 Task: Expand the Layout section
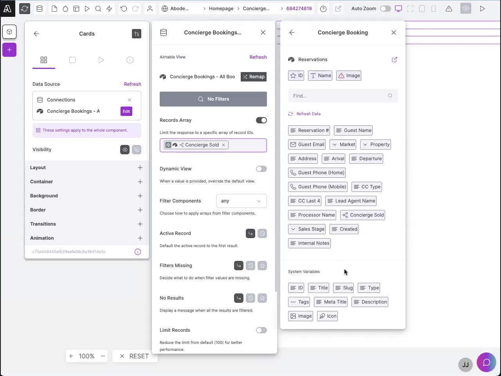tap(87, 168)
